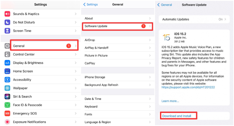Tap the Face ID & Passcode icon
Screen dimensions: 234x126
[x=7, y=105]
